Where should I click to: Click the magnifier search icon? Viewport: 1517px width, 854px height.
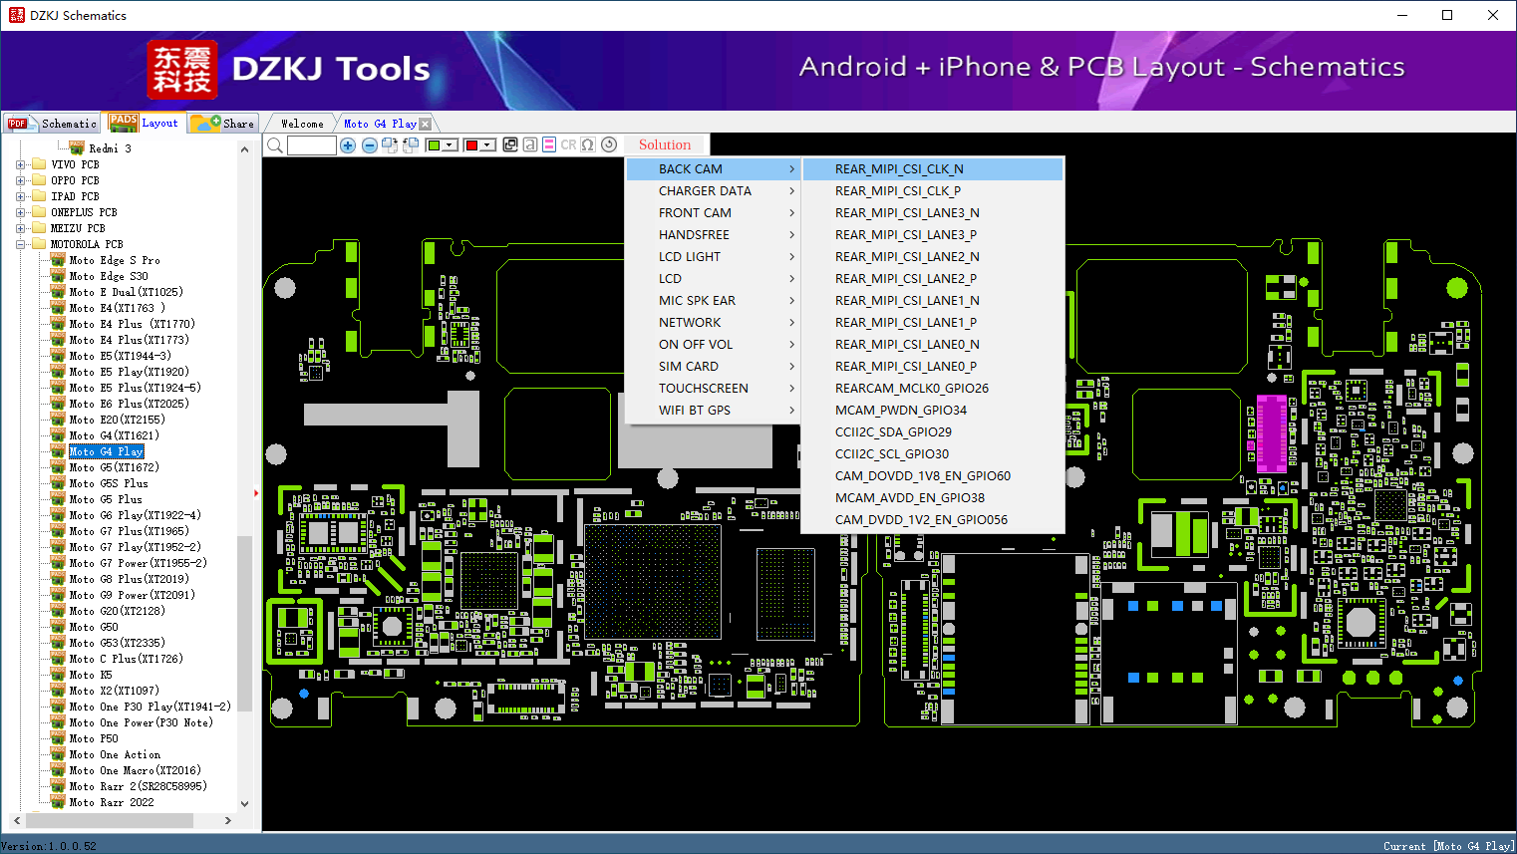(275, 145)
